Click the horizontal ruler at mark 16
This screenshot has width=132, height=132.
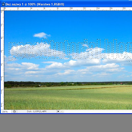tap(111, 9)
